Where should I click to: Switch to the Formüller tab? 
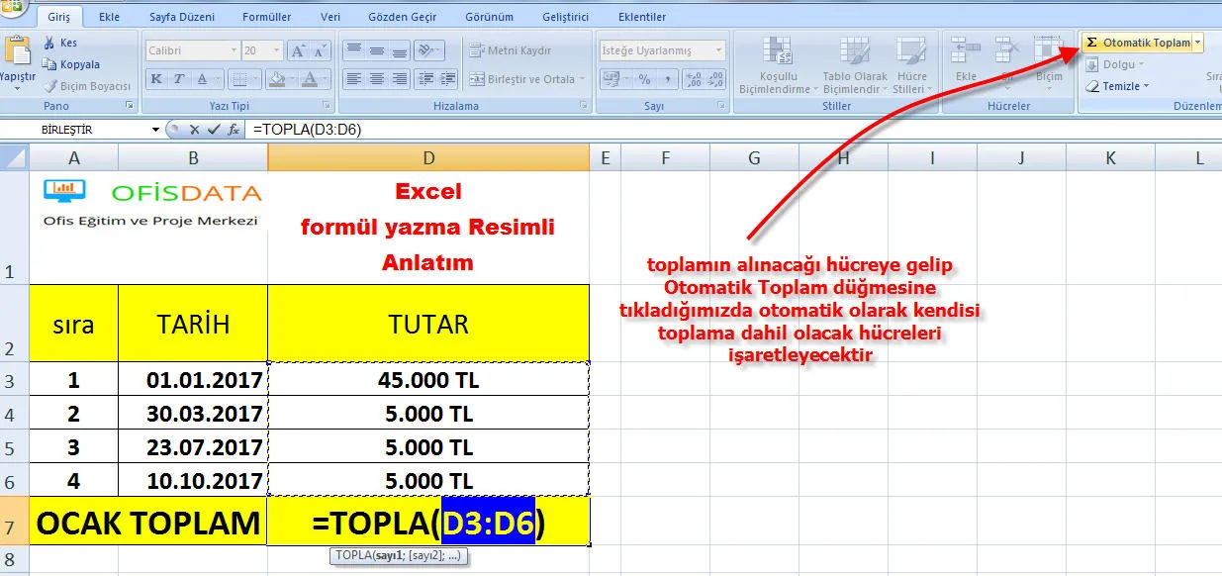tap(266, 17)
